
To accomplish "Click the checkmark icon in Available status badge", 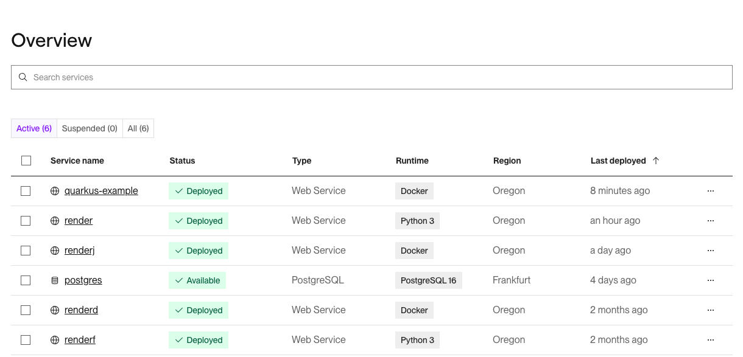I will click(x=179, y=280).
